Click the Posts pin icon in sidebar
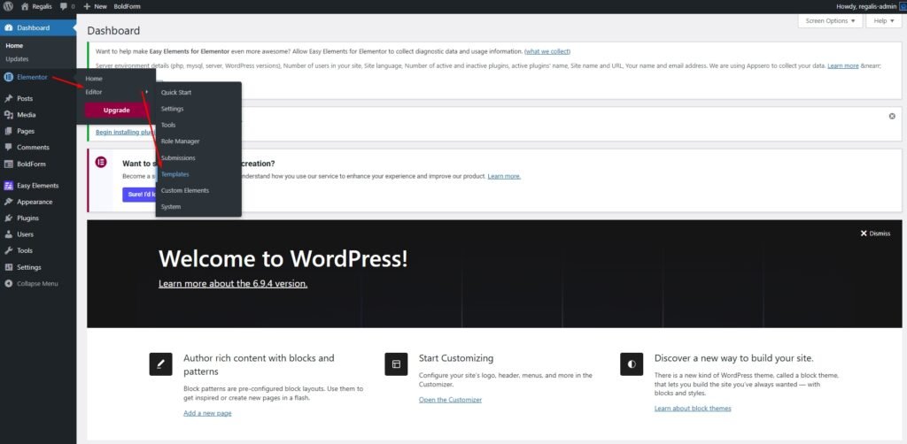 click(x=9, y=98)
